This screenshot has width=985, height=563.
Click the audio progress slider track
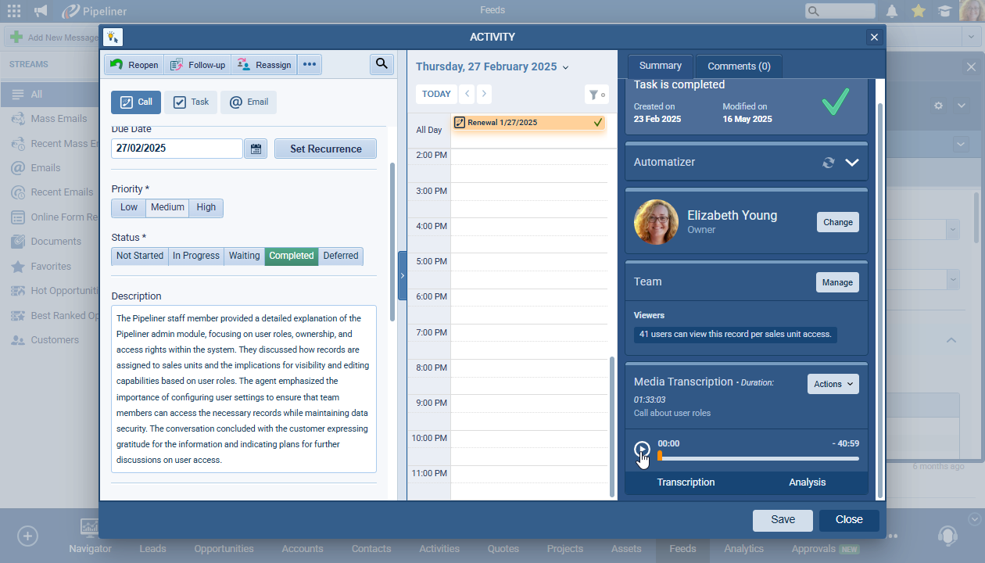coord(758,458)
